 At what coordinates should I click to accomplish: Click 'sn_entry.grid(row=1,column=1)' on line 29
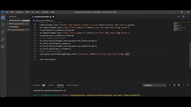[55, 49]
